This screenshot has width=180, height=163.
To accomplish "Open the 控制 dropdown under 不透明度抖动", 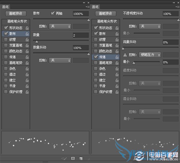I will [150, 26].
